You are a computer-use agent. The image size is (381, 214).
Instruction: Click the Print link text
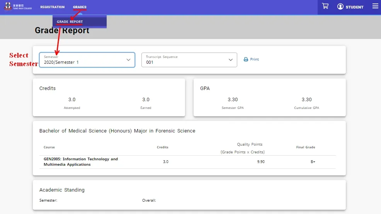[254, 59]
